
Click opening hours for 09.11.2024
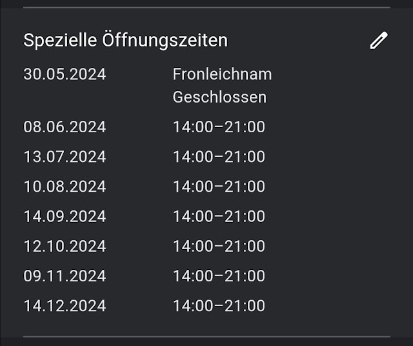219,276
